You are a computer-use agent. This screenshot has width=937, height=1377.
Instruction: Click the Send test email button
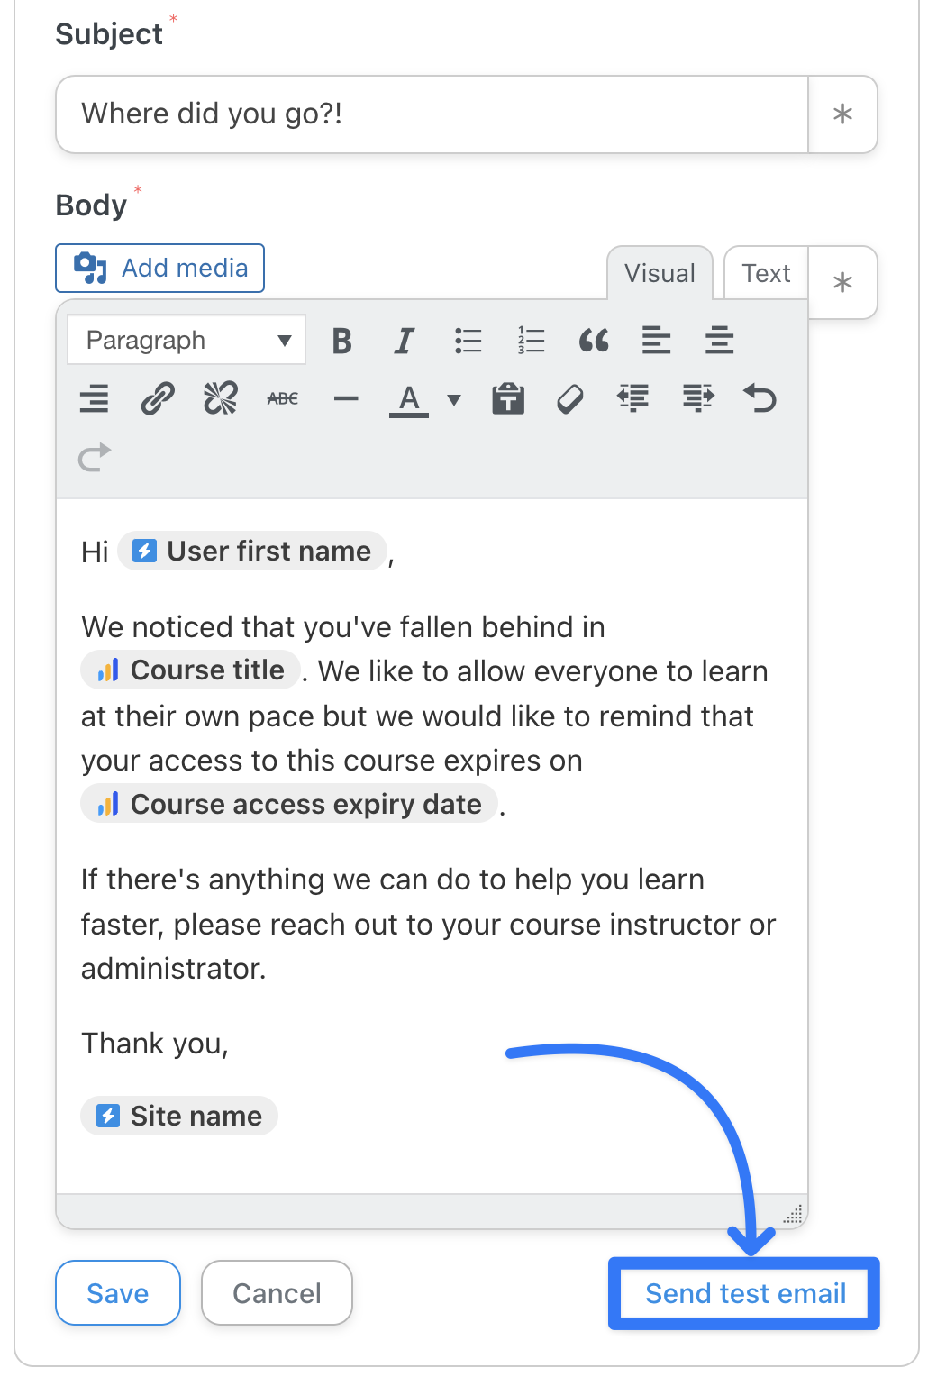click(744, 1293)
